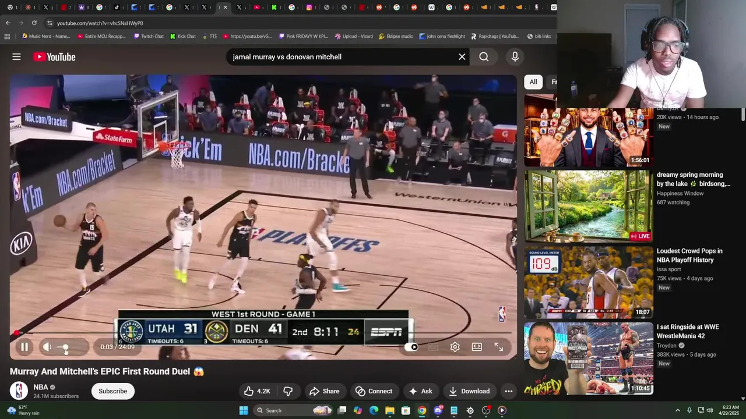Open 'Upload - Vizard' bookmark
The image size is (746, 419).
[354, 36]
